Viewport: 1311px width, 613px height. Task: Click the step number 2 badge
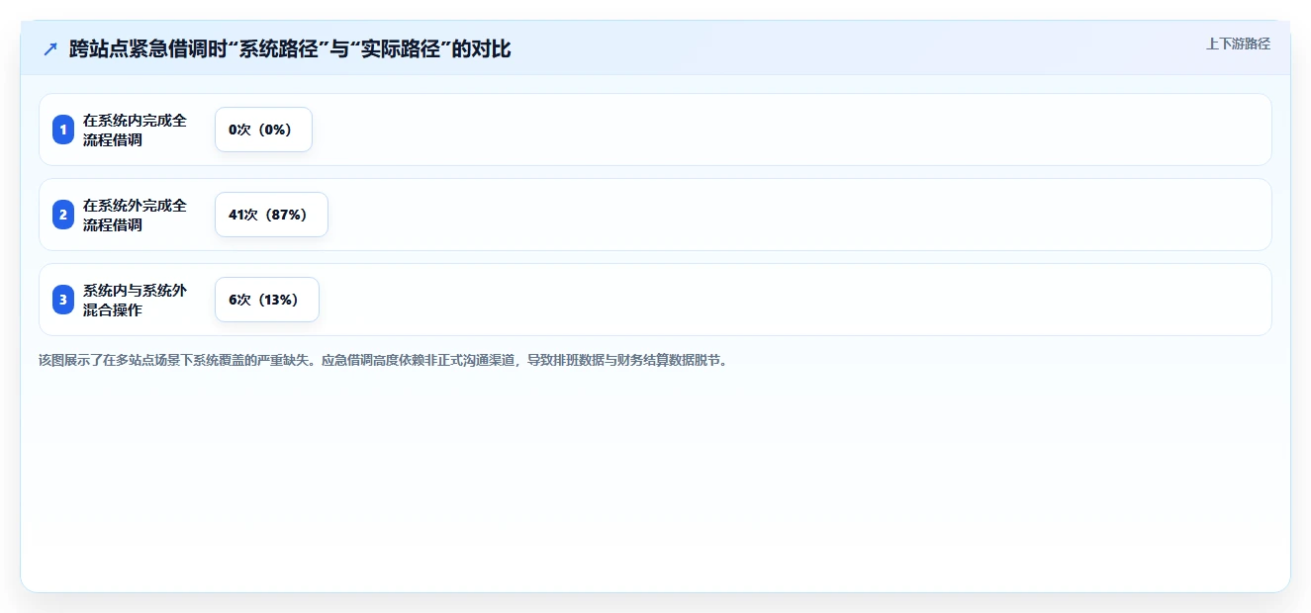click(x=63, y=215)
